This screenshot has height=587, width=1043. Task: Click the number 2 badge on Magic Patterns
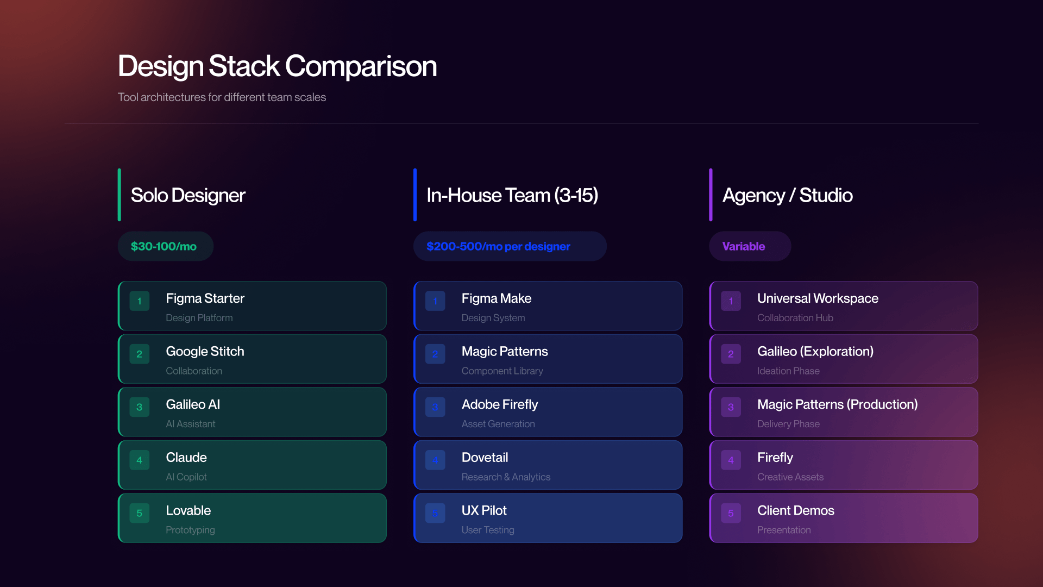click(435, 354)
